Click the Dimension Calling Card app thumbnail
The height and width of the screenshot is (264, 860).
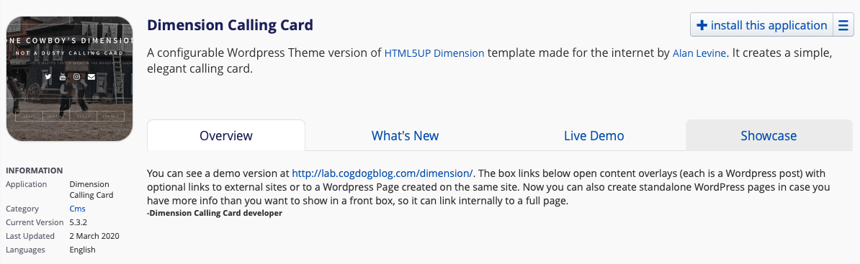coord(70,79)
